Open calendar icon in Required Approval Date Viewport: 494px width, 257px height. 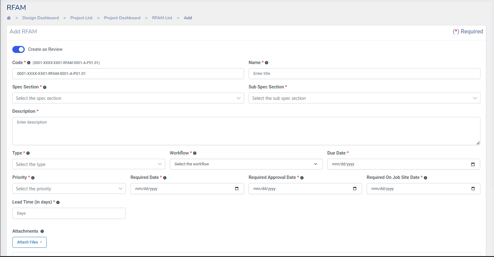click(354, 189)
